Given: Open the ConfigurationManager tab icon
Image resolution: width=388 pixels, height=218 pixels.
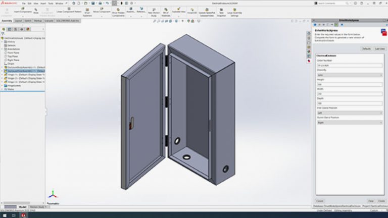Looking at the screenshot, I should (16, 29).
